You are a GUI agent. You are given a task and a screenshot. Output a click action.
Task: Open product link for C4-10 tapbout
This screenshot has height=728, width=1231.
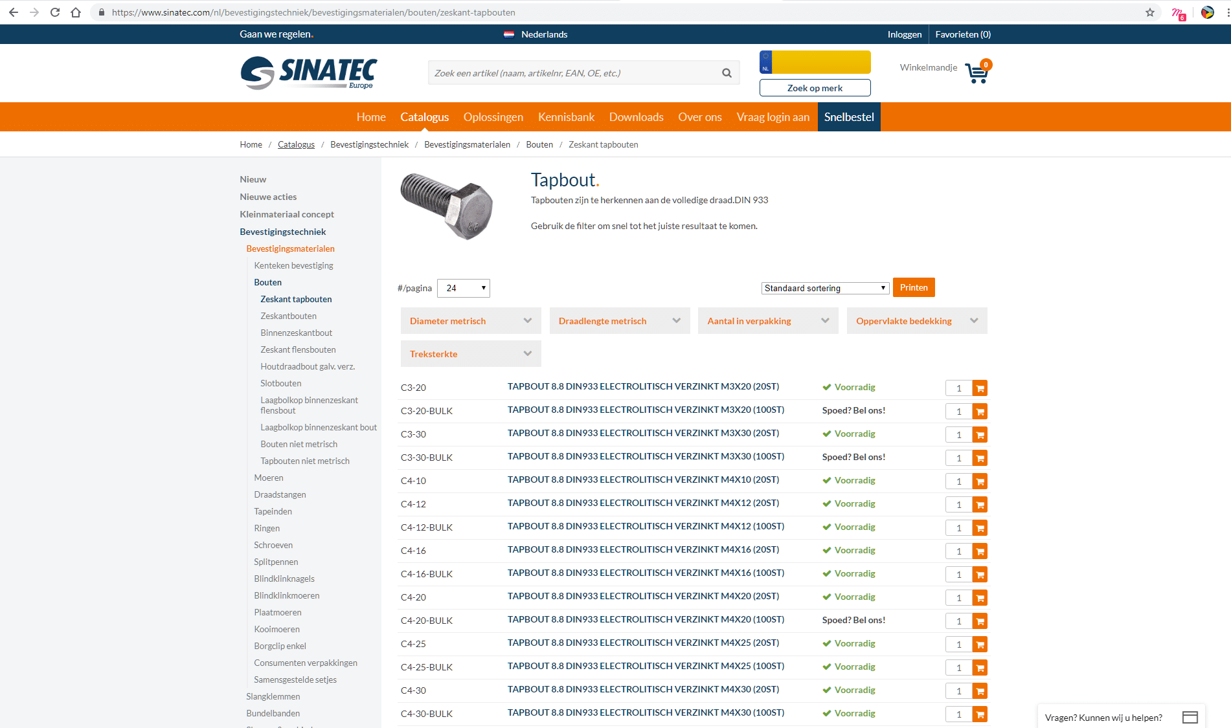pos(643,480)
